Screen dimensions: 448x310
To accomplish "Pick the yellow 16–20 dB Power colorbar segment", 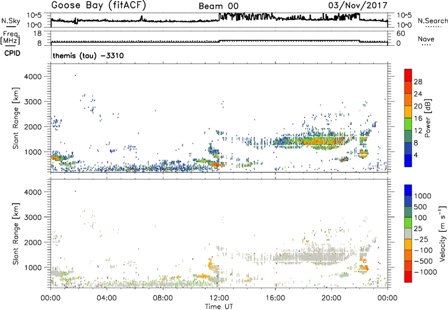I will pyautogui.click(x=408, y=112).
